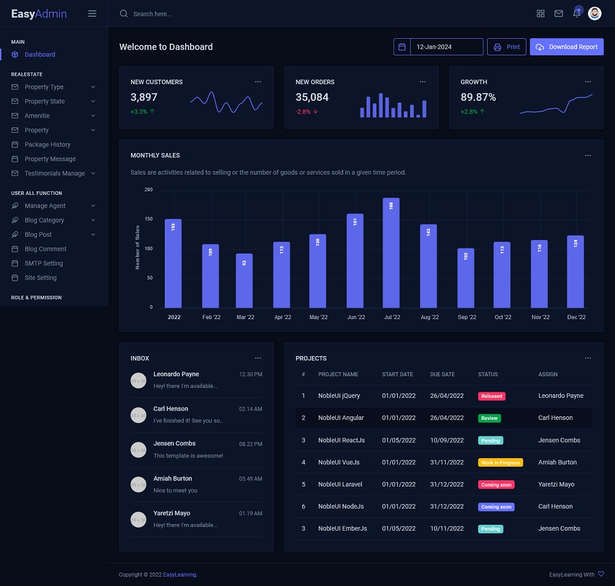Open the mail envelope icon in header
615x586 pixels.
point(558,14)
